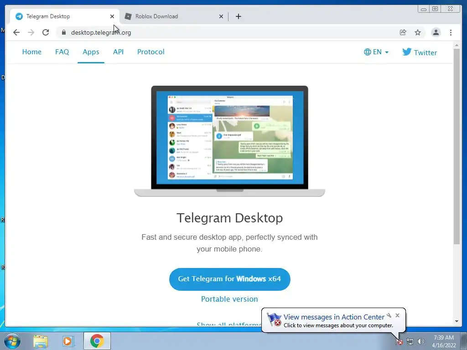Click Get Telegram for Windows x64 button
Viewport: 467px width, 350px height.
coord(230,279)
